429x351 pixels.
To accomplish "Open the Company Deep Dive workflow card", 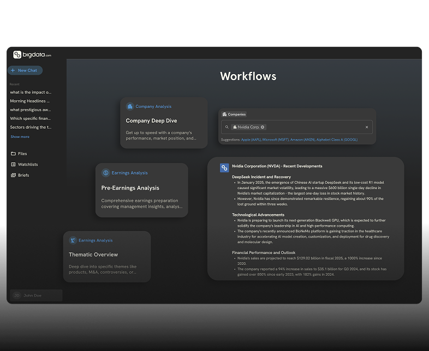I will tap(164, 123).
